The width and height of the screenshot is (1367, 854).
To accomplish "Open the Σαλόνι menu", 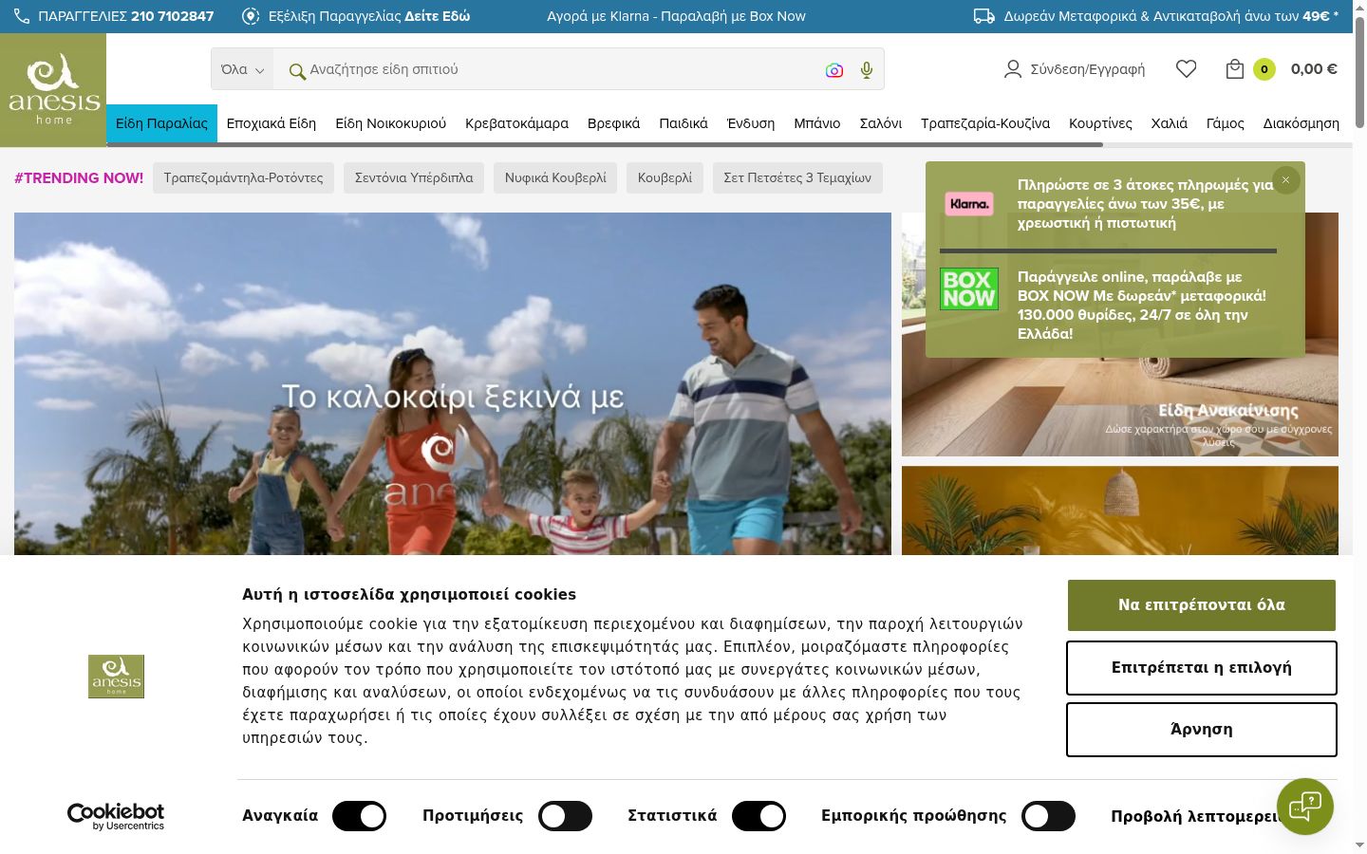I will pos(881,123).
